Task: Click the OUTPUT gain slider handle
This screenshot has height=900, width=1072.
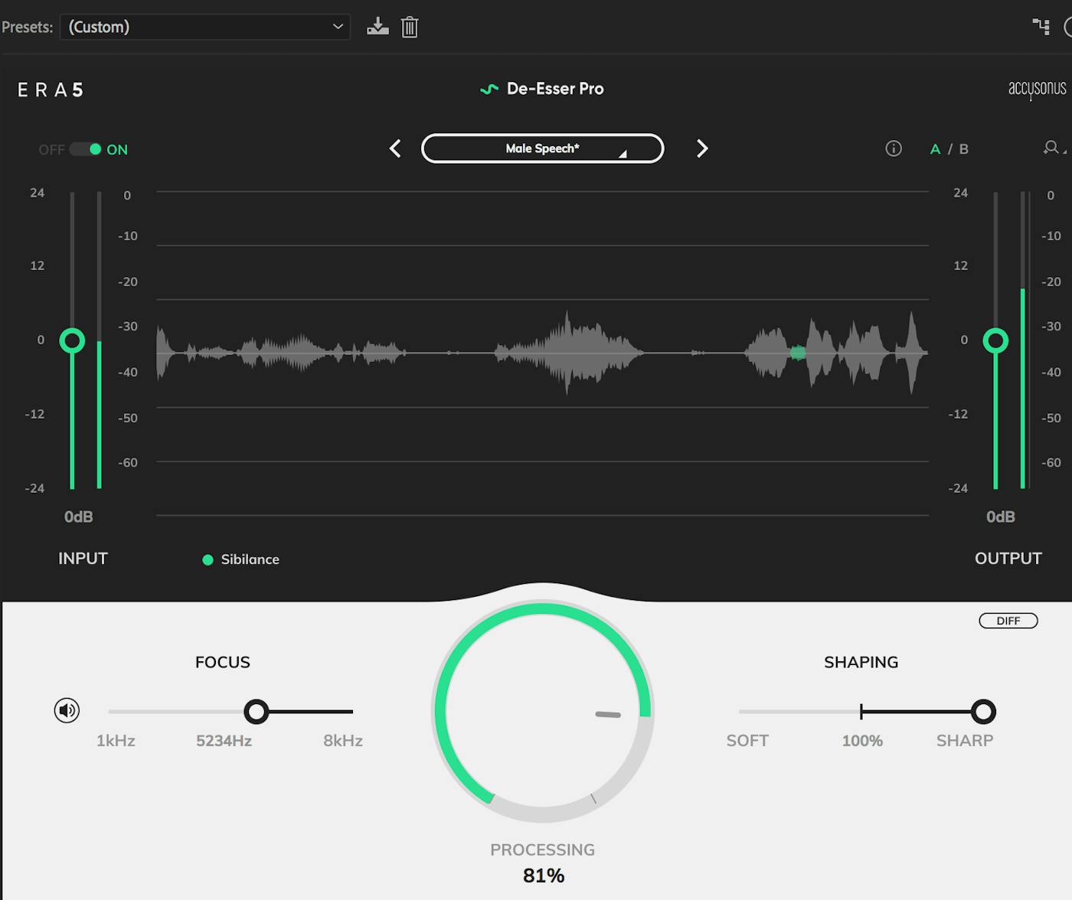Action: pos(995,341)
